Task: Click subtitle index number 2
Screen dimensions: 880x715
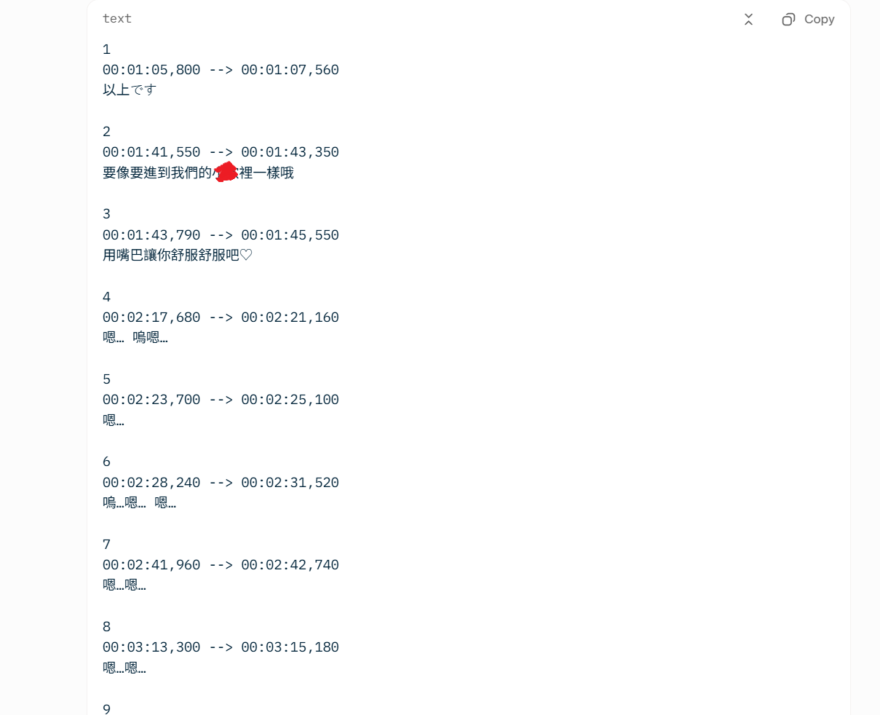Action: point(106,132)
